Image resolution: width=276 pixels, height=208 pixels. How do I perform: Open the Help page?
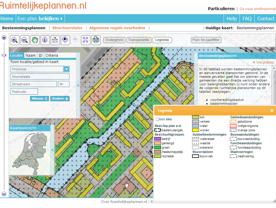click(x=232, y=19)
